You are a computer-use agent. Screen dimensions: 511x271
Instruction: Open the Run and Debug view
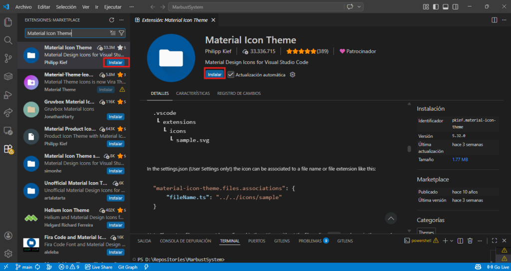tap(8, 95)
